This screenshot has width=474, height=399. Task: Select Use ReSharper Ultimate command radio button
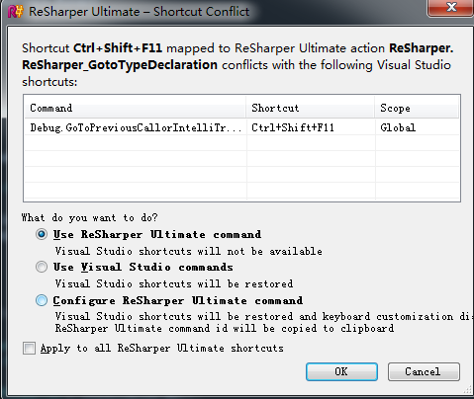[x=42, y=234]
